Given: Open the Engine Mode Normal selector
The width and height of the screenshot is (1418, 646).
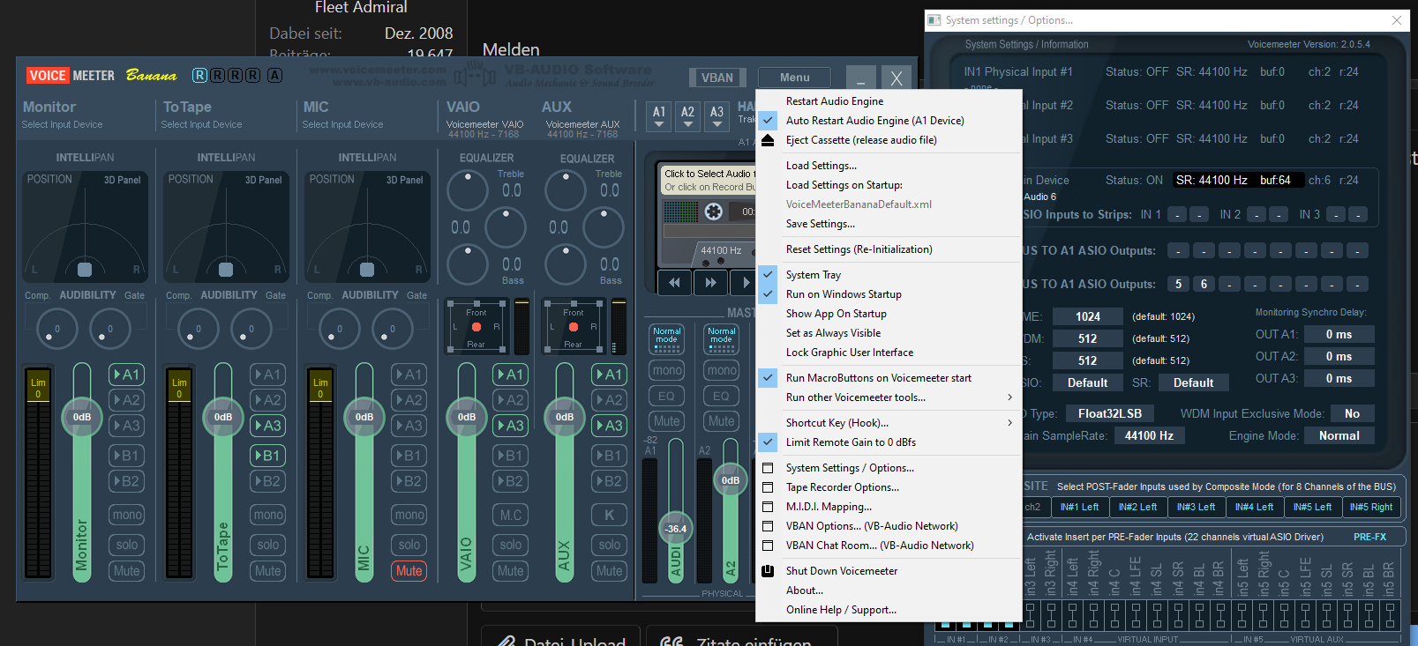Looking at the screenshot, I should click(x=1339, y=435).
